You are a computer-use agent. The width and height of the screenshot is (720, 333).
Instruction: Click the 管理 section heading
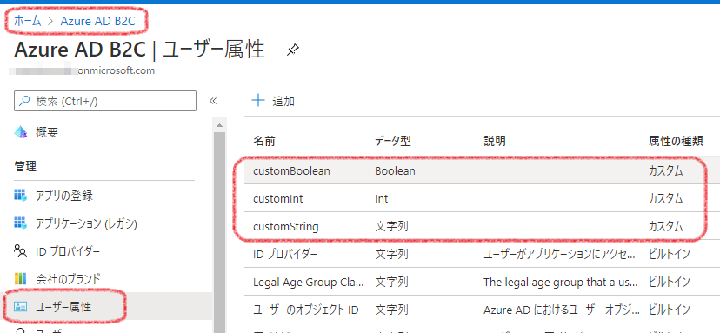point(25,166)
